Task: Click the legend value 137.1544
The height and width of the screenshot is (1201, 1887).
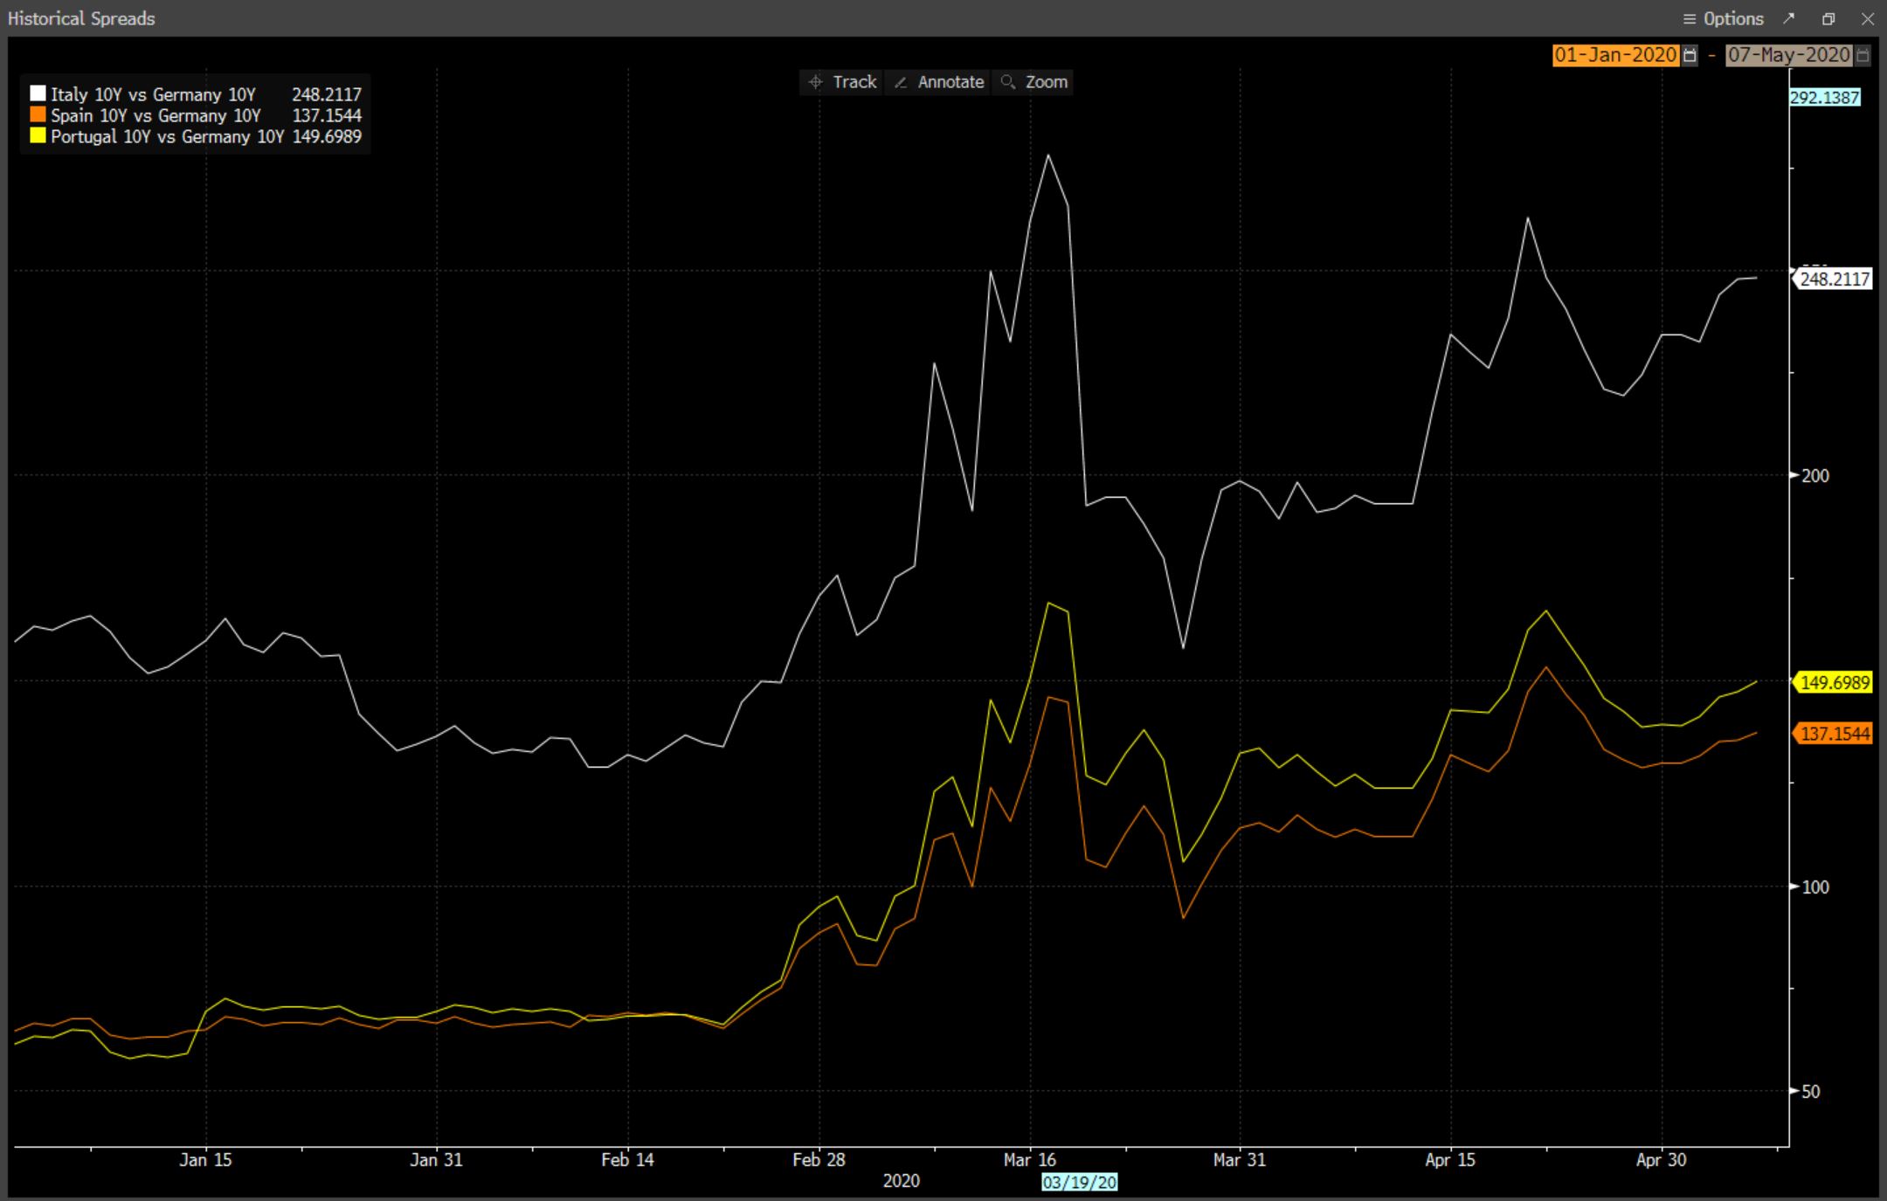Action: [x=327, y=115]
